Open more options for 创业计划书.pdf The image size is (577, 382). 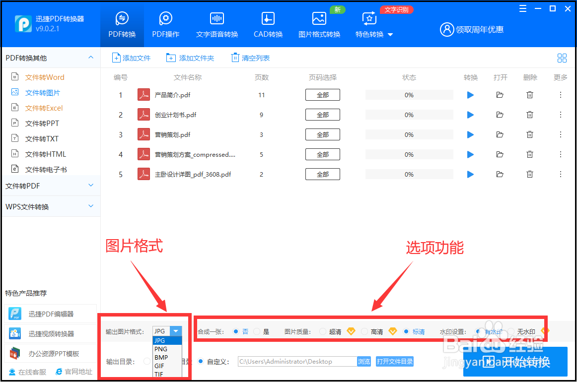(x=561, y=115)
